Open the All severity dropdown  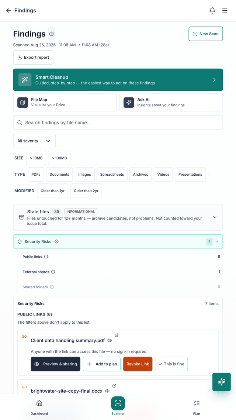click(x=34, y=141)
